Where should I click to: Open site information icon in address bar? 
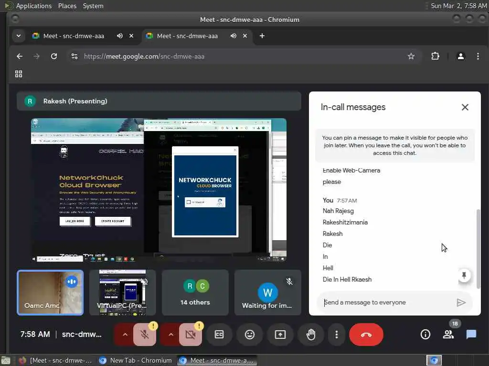74,56
